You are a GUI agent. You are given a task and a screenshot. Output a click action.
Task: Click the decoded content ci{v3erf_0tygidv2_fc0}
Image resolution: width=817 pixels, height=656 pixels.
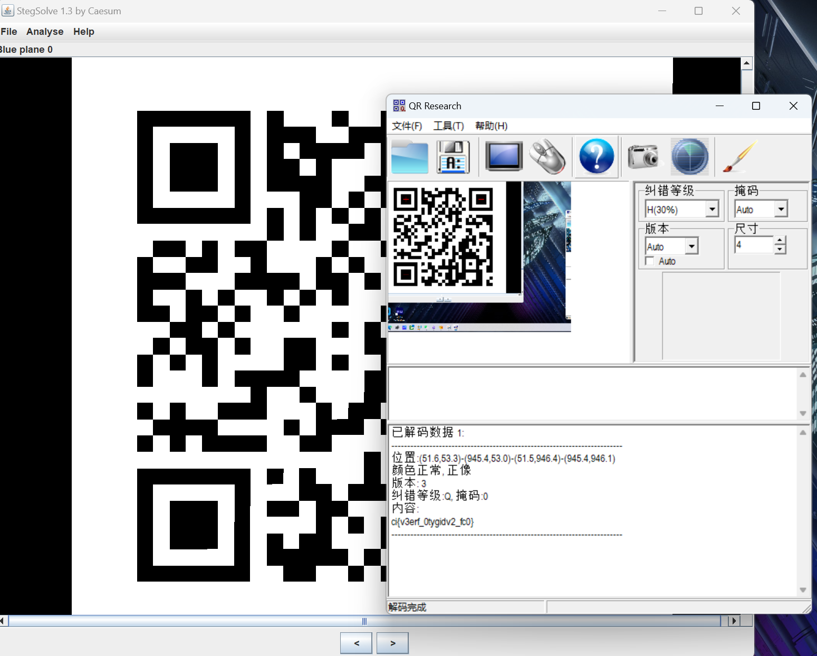coord(432,522)
